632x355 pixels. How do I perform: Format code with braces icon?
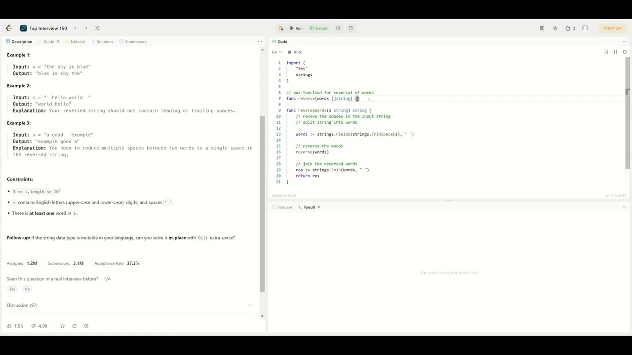pos(615,52)
